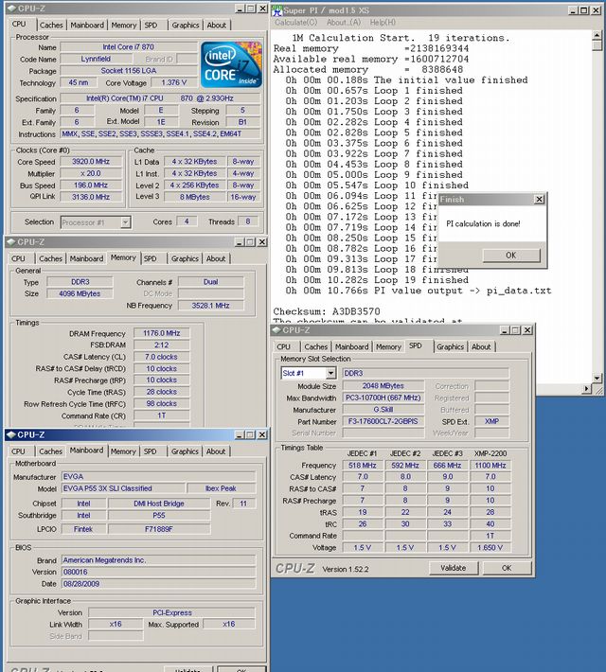Click the Channels # Dual value
Image resolution: width=606 pixels, height=672 pixels.
click(x=210, y=282)
